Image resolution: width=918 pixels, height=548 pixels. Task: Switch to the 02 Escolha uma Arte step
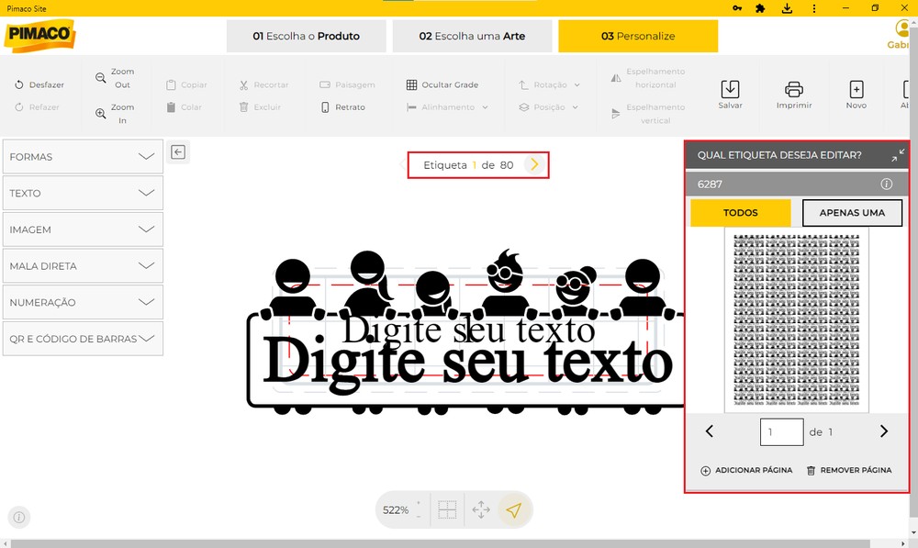(472, 36)
